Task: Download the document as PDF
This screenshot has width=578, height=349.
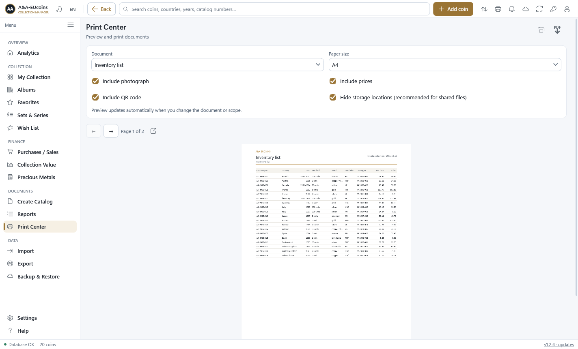Action: click(557, 30)
